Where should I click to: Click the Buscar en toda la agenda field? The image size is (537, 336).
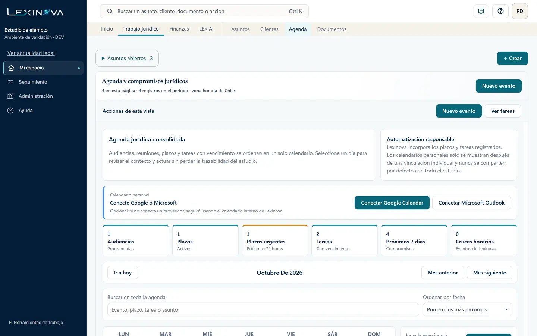coord(263,309)
